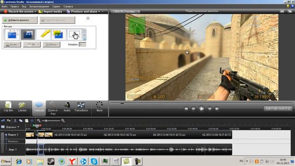Zoom out the timeline magnifier

pos(39,120)
